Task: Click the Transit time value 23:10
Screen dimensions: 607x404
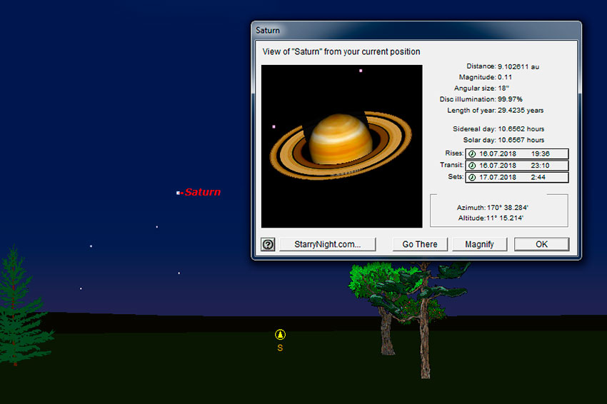Action: (541, 165)
